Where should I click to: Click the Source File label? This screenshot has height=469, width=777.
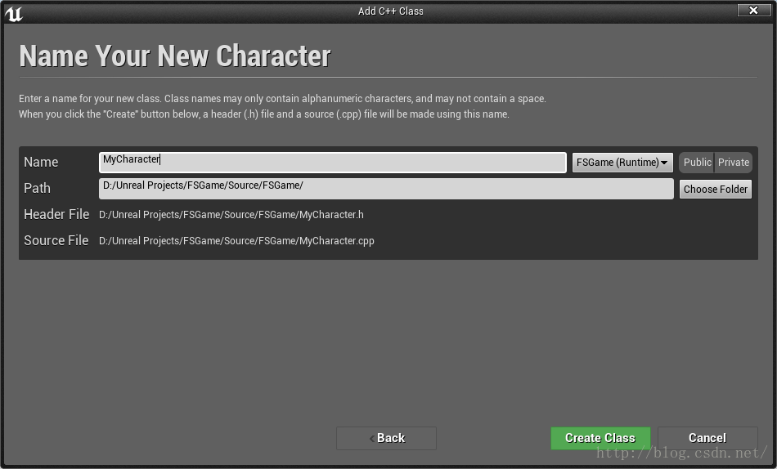[x=56, y=241]
